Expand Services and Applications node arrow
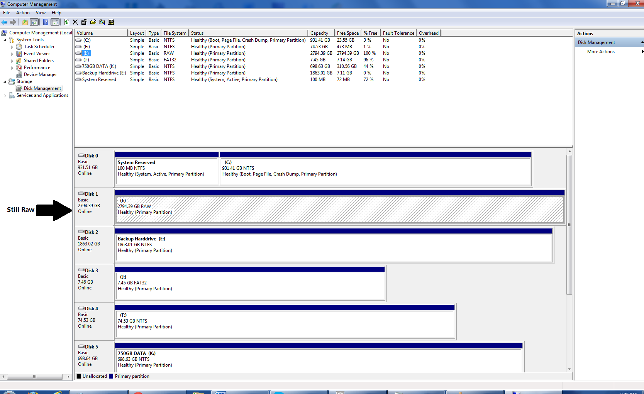Image resolution: width=644 pixels, height=394 pixels. point(5,96)
